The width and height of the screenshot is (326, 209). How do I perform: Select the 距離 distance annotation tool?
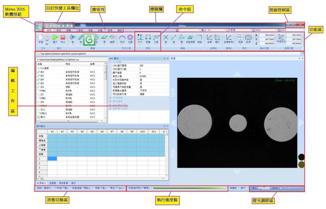pos(148,39)
